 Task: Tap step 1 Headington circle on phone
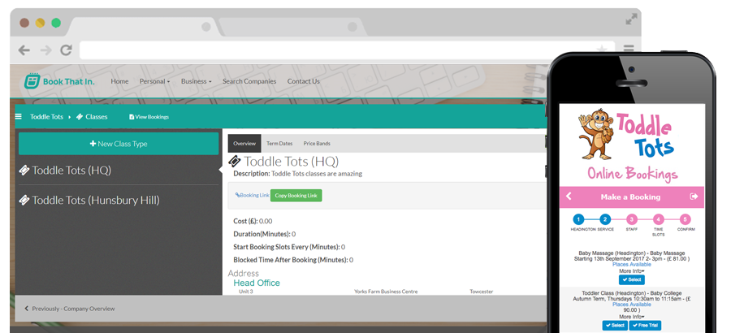[x=577, y=219]
